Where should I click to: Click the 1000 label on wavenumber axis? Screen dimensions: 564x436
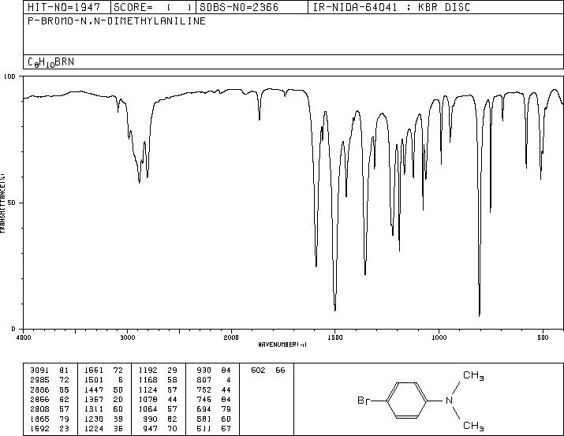point(439,337)
